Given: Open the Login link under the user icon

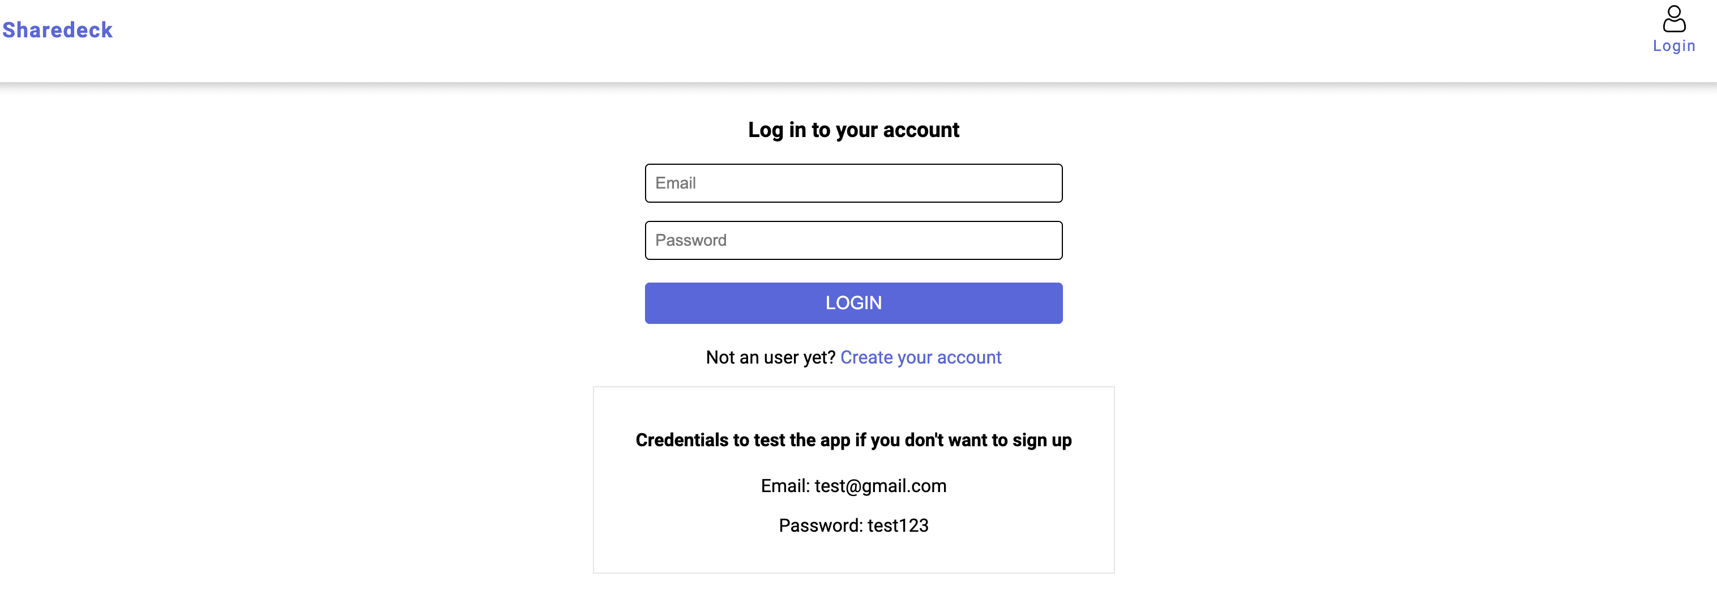Looking at the screenshot, I should point(1673,46).
